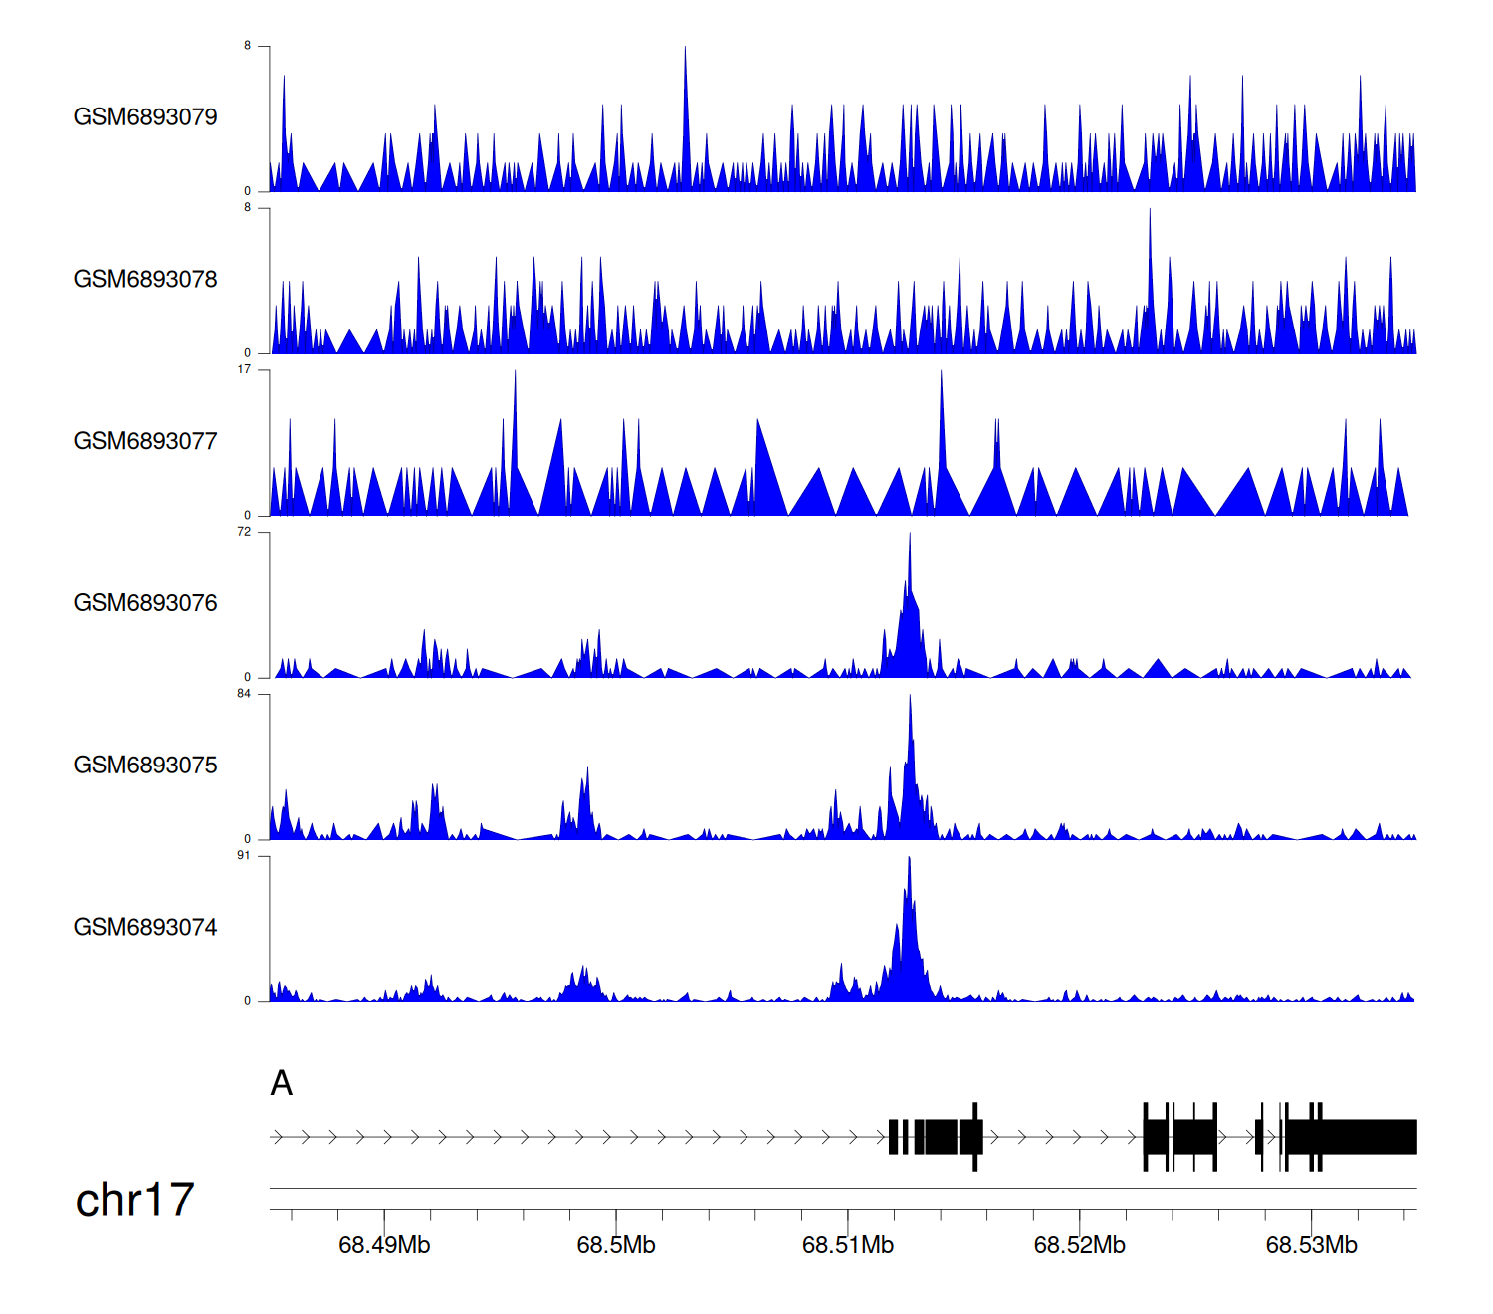Select the GSM6893076 track label
Screen dimensions: 1493x1314
click(145, 603)
